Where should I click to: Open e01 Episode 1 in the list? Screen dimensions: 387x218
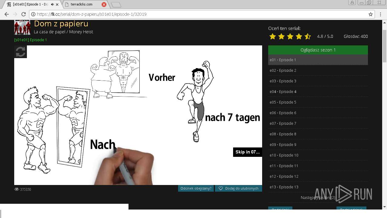(318, 60)
